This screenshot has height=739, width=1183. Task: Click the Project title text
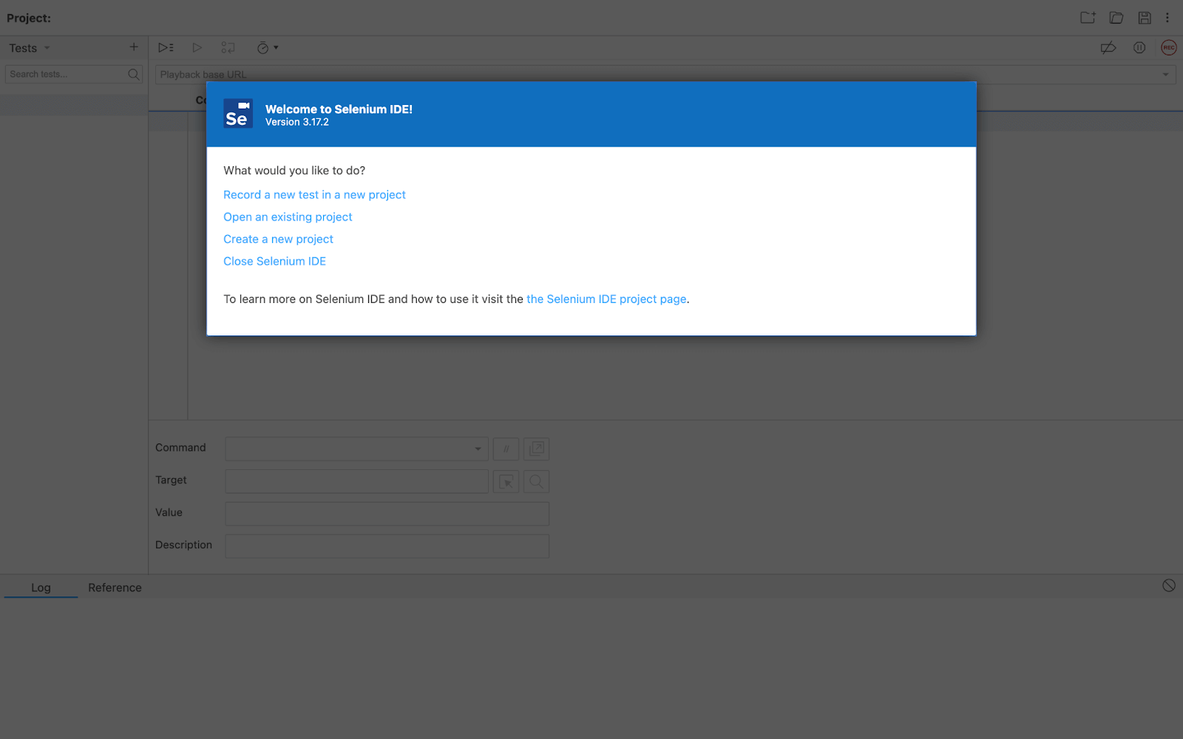pyautogui.click(x=29, y=18)
